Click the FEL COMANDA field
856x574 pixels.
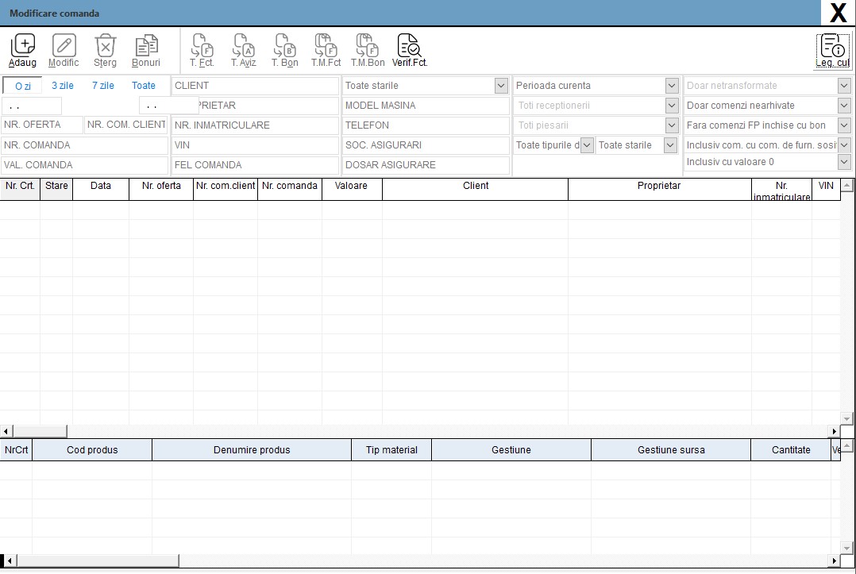(x=255, y=165)
